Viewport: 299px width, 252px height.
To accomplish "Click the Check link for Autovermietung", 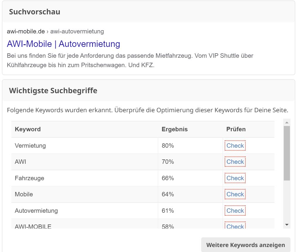I will 235,211.
